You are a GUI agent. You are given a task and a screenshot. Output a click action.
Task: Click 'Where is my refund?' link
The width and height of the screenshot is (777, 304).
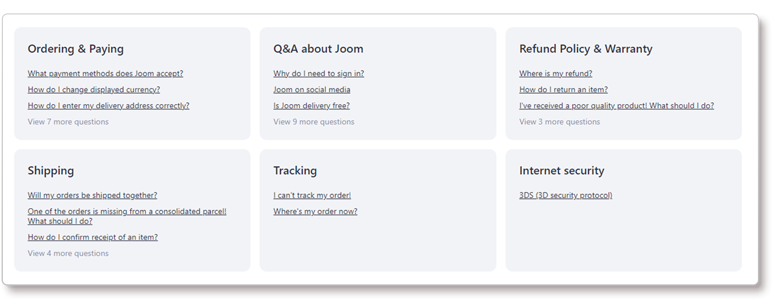(x=556, y=74)
